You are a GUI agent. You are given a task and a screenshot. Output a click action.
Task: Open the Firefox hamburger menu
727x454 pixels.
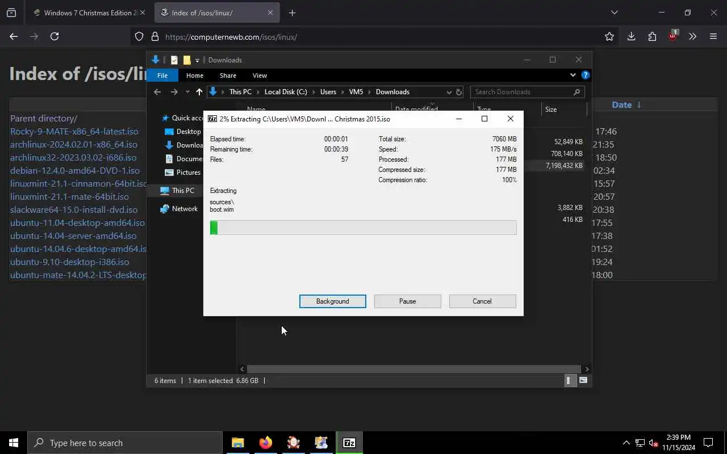click(713, 36)
